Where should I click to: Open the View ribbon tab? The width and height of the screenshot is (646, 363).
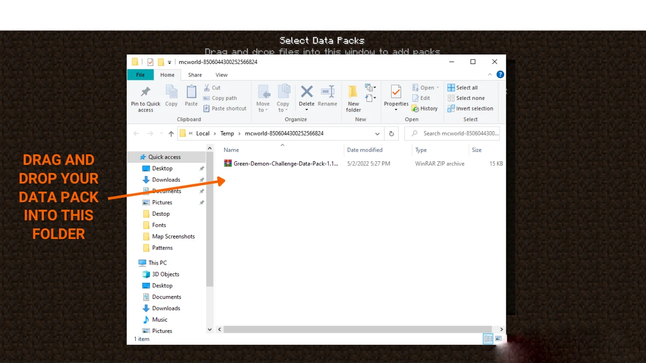pyautogui.click(x=222, y=75)
